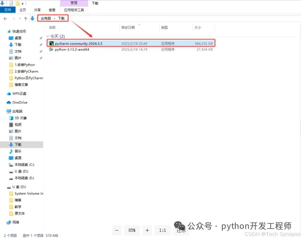The height and width of the screenshot is (238, 301).
Task: Go up one folder level
Action: [26, 19]
